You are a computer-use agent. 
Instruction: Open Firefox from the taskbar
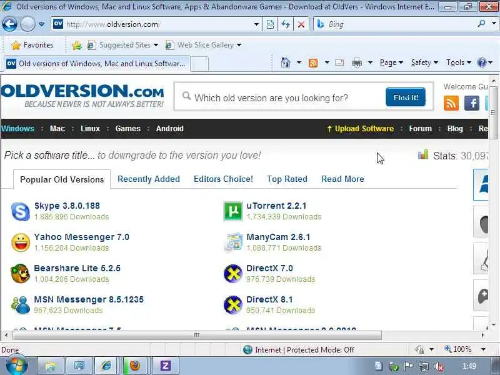[x=135, y=366]
